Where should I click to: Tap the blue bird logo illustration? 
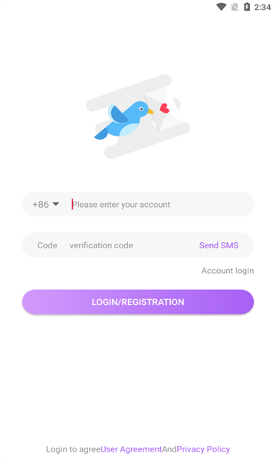138,117
